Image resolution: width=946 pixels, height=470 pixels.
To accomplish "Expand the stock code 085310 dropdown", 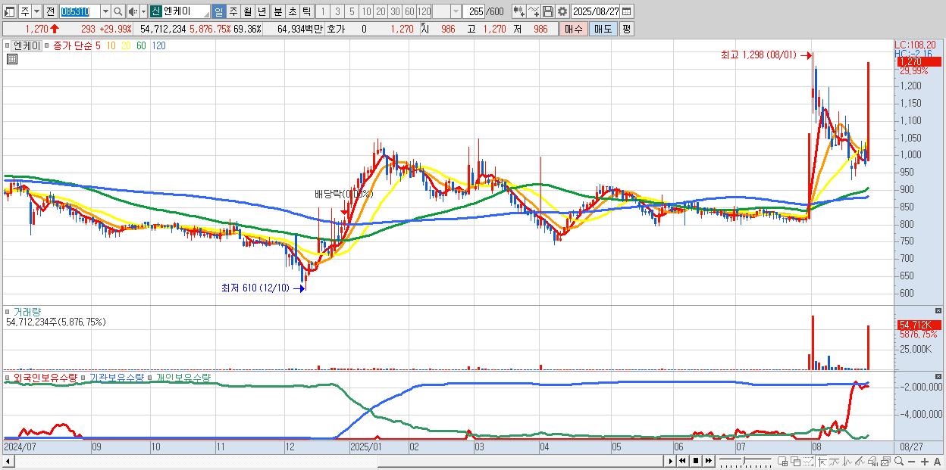I will click(x=105, y=11).
